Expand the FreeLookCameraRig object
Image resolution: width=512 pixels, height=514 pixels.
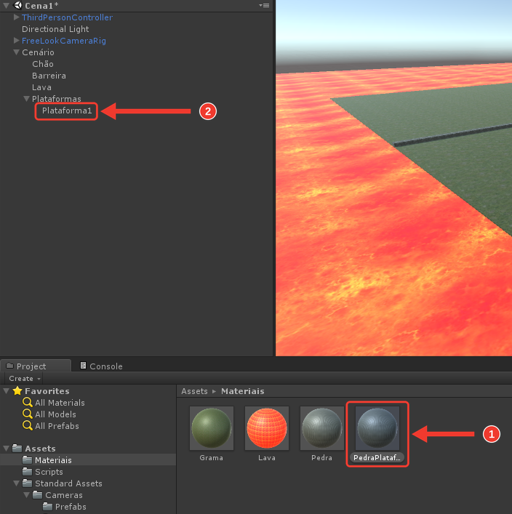pos(16,40)
